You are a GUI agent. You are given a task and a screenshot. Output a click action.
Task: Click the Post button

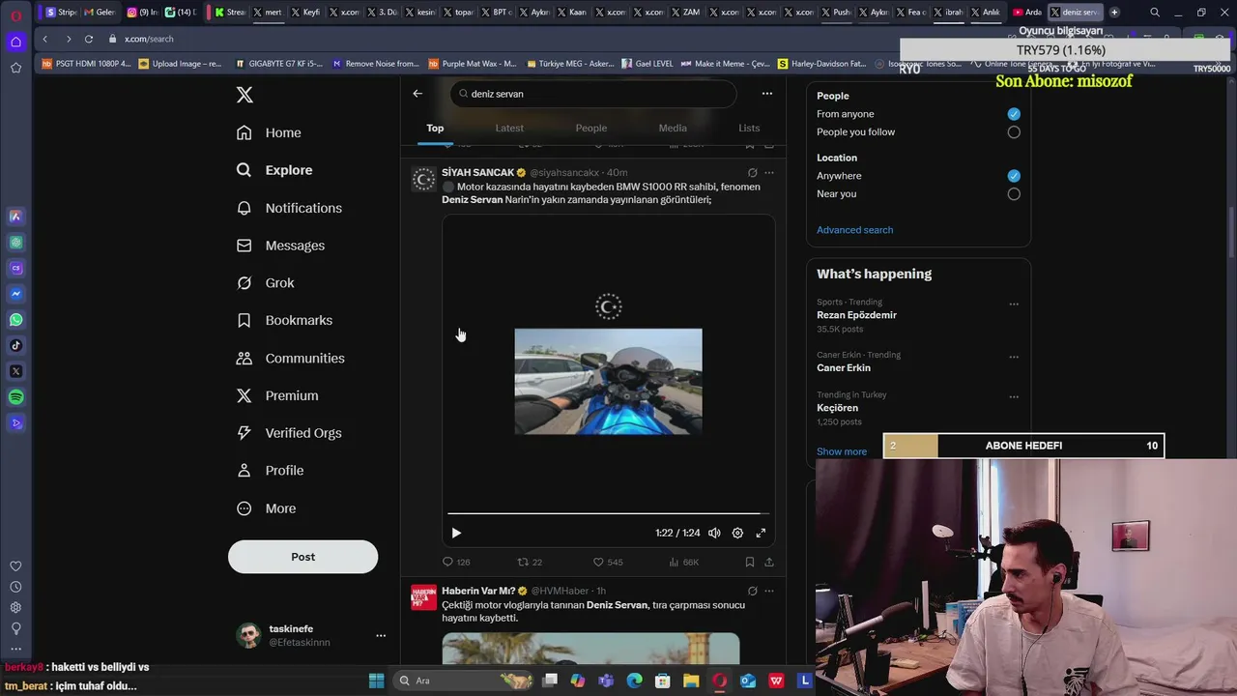302,557
